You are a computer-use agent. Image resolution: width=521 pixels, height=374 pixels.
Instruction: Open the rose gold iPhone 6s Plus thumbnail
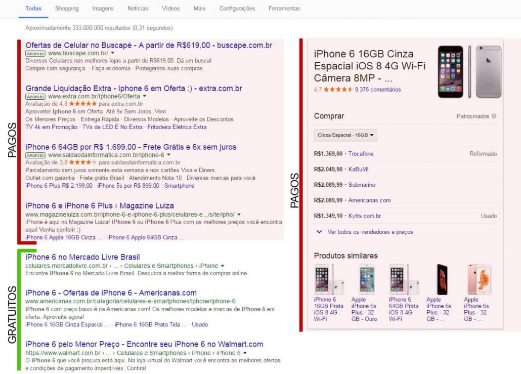pos(479,279)
